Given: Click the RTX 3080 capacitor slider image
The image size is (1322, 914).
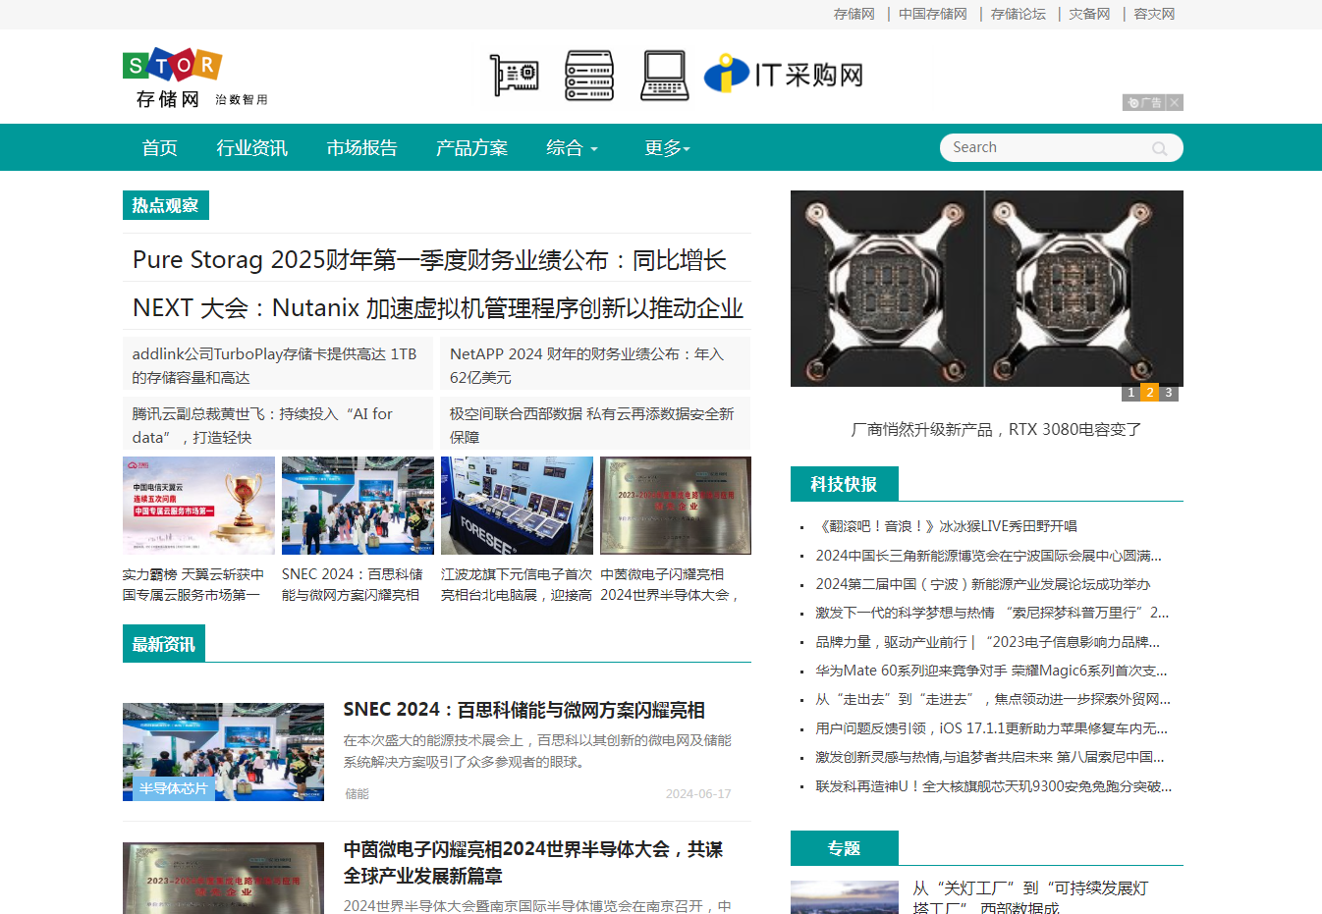Looking at the screenshot, I should pyautogui.click(x=987, y=289).
